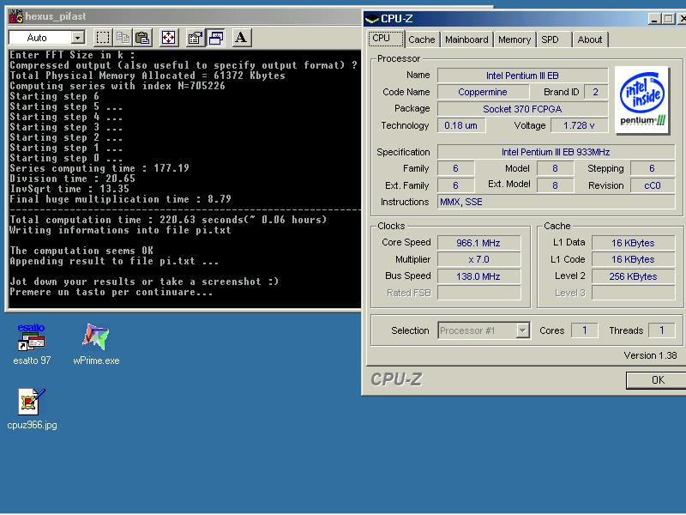Screen dimensions: 686x515
Task: Click the Copy icon in console toolbar
Action: 123,38
